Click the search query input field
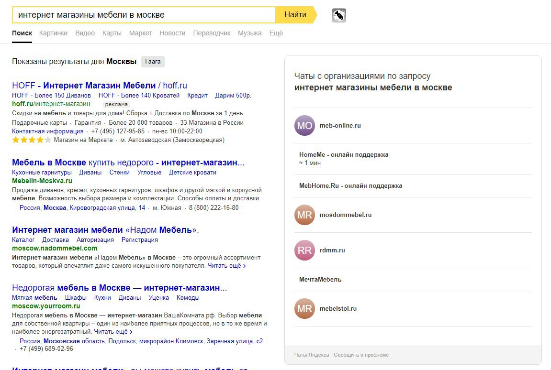The image size is (551, 370). point(144,15)
